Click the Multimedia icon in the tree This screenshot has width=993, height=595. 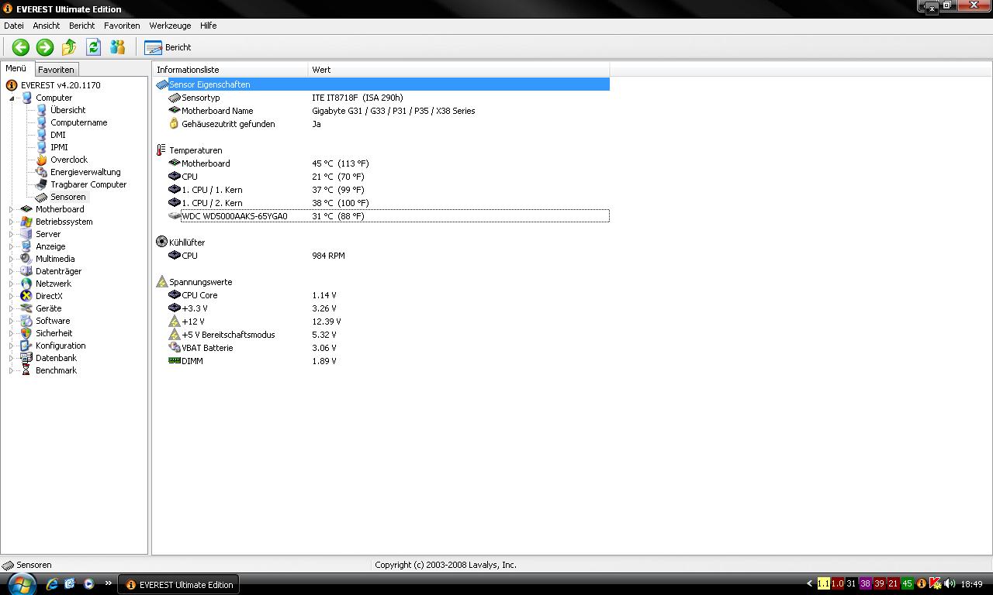26,259
